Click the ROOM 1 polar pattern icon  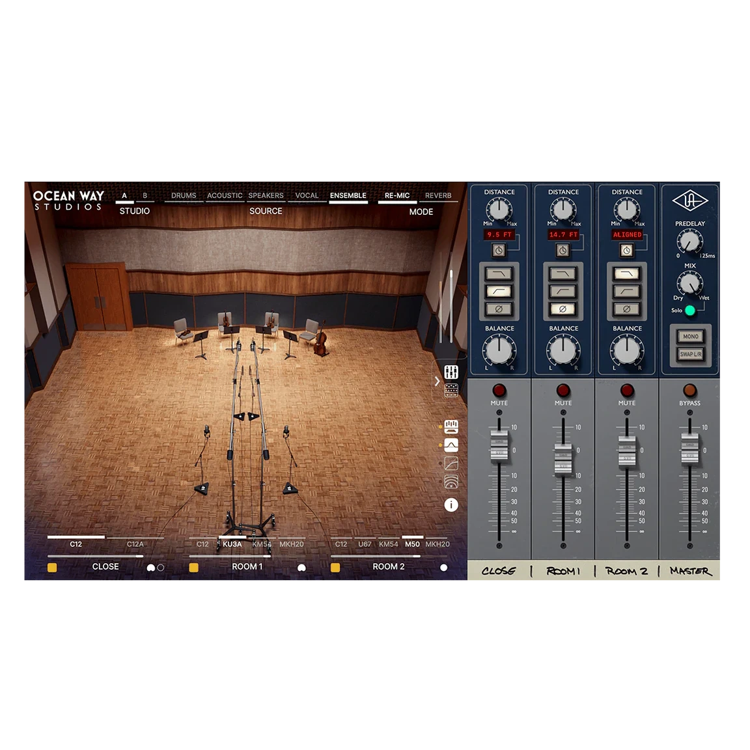click(301, 568)
